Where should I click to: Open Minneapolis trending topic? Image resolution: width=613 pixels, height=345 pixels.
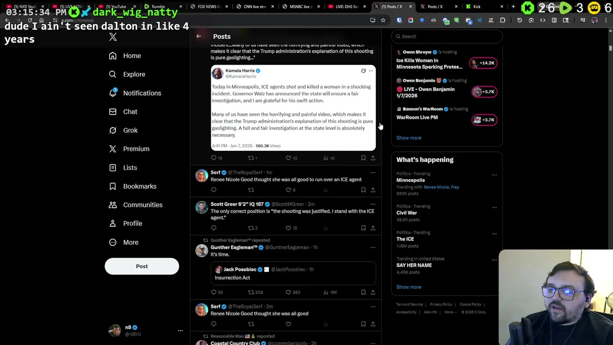[x=410, y=180]
